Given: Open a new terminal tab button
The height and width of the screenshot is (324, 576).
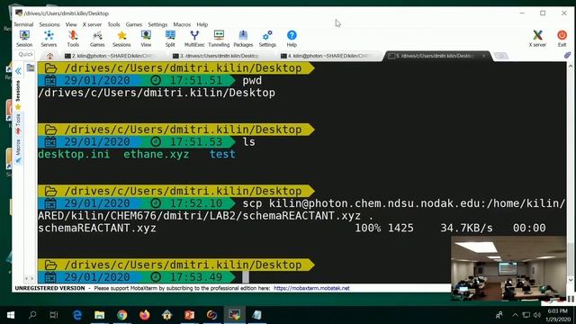Looking at the screenshot, I should (x=501, y=56).
